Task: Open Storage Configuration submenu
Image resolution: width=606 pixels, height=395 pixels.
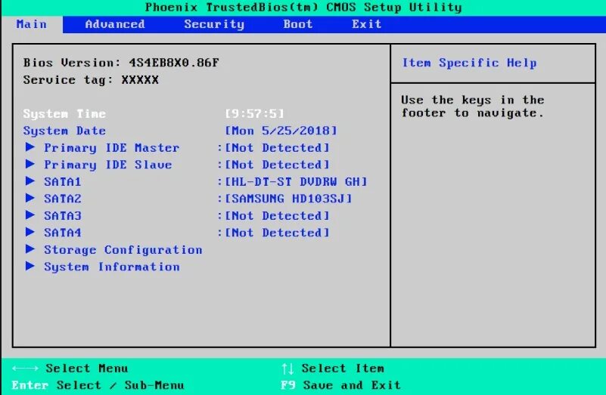Action: click(123, 250)
